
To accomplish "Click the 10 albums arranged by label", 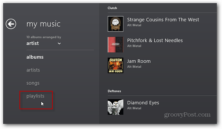I will 44,37.
